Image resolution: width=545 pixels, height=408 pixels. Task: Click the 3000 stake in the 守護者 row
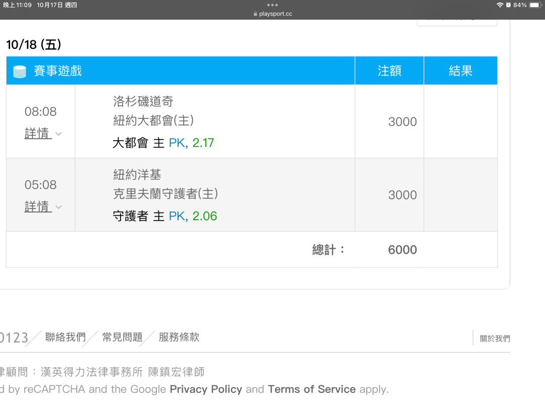pos(403,195)
